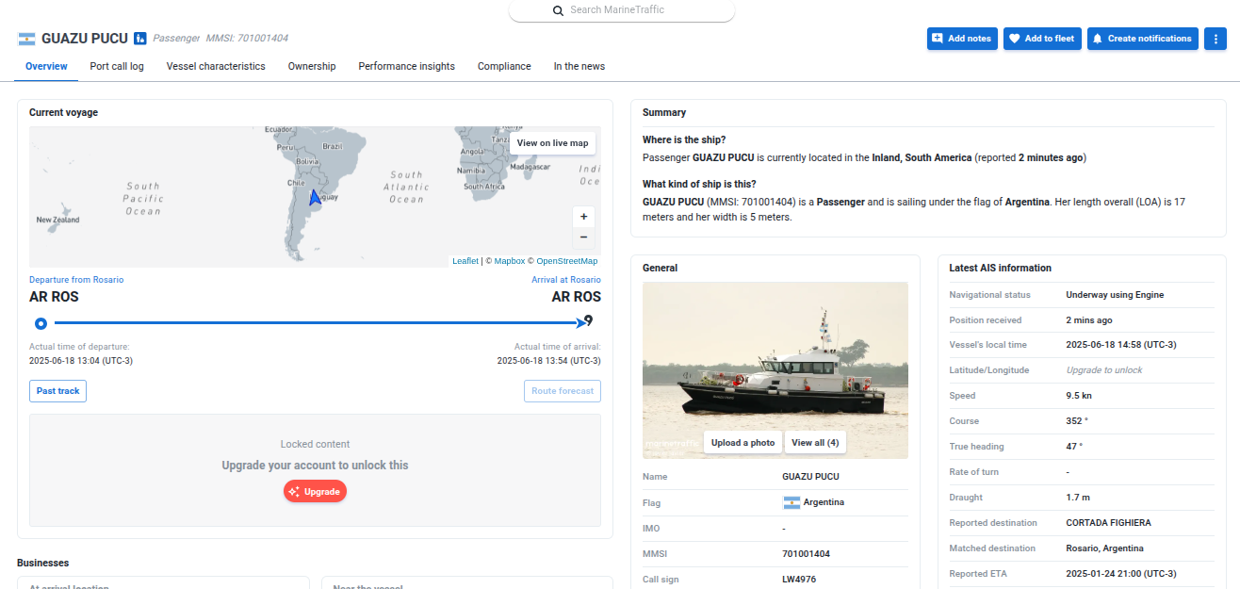Click the Argentina flag in the Flag row
1240x589 pixels.
(791, 502)
